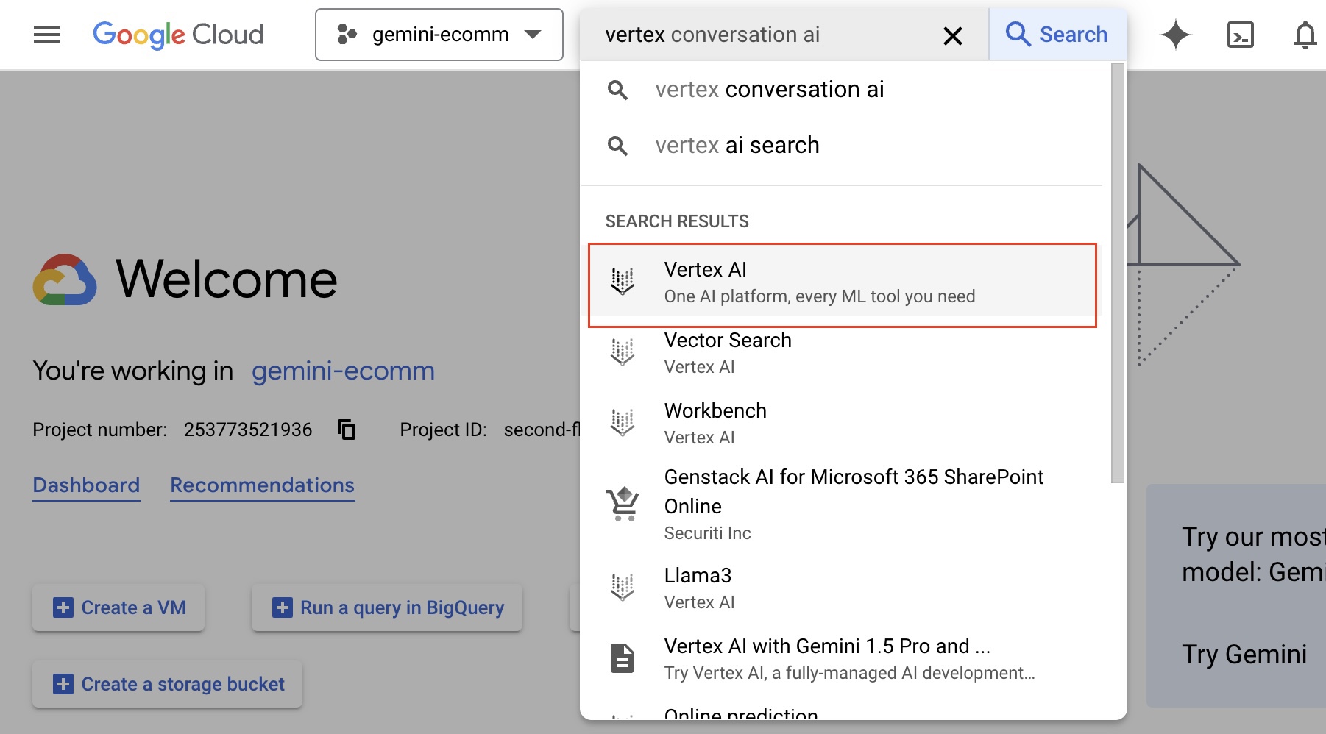Open the notifications bell
The width and height of the screenshot is (1326, 734).
[1305, 35]
